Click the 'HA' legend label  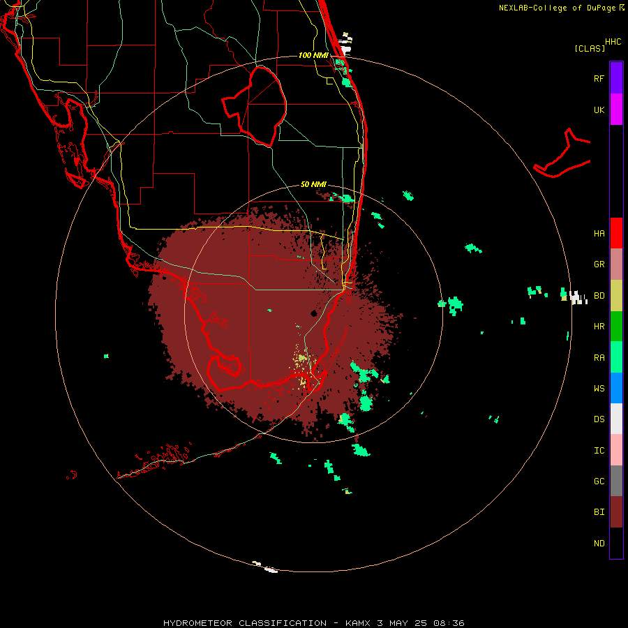tap(599, 233)
